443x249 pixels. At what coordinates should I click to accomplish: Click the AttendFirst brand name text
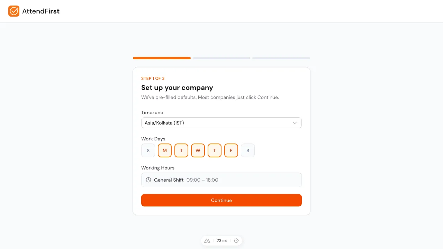click(x=41, y=11)
